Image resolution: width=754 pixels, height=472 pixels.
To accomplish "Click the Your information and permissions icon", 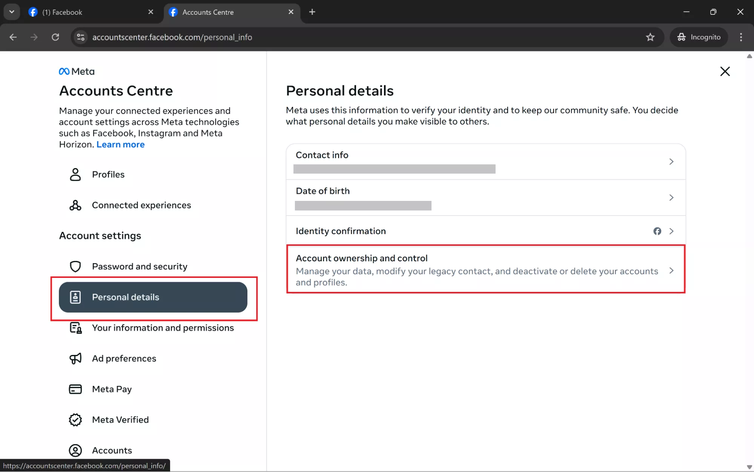I will pyautogui.click(x=75, y=328).
